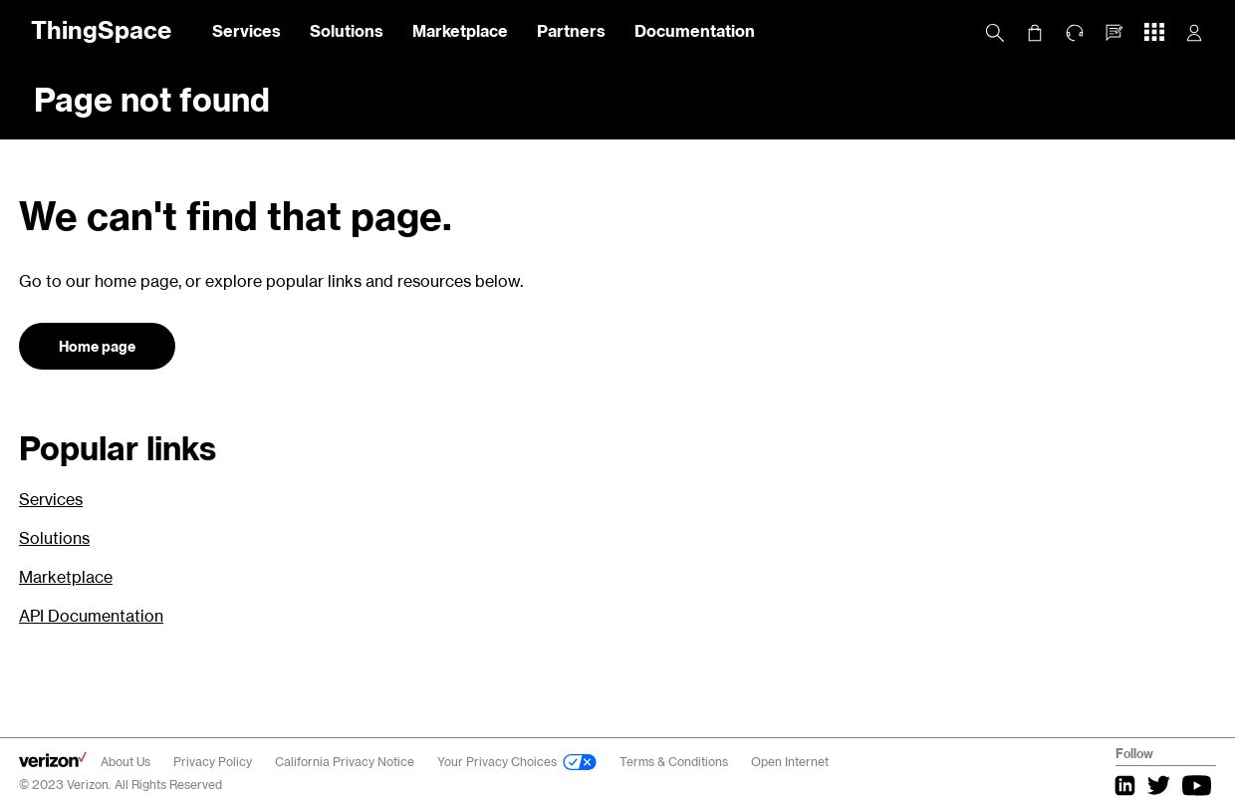Open the search magnifier icon
1235x797 pixels.
994,33
